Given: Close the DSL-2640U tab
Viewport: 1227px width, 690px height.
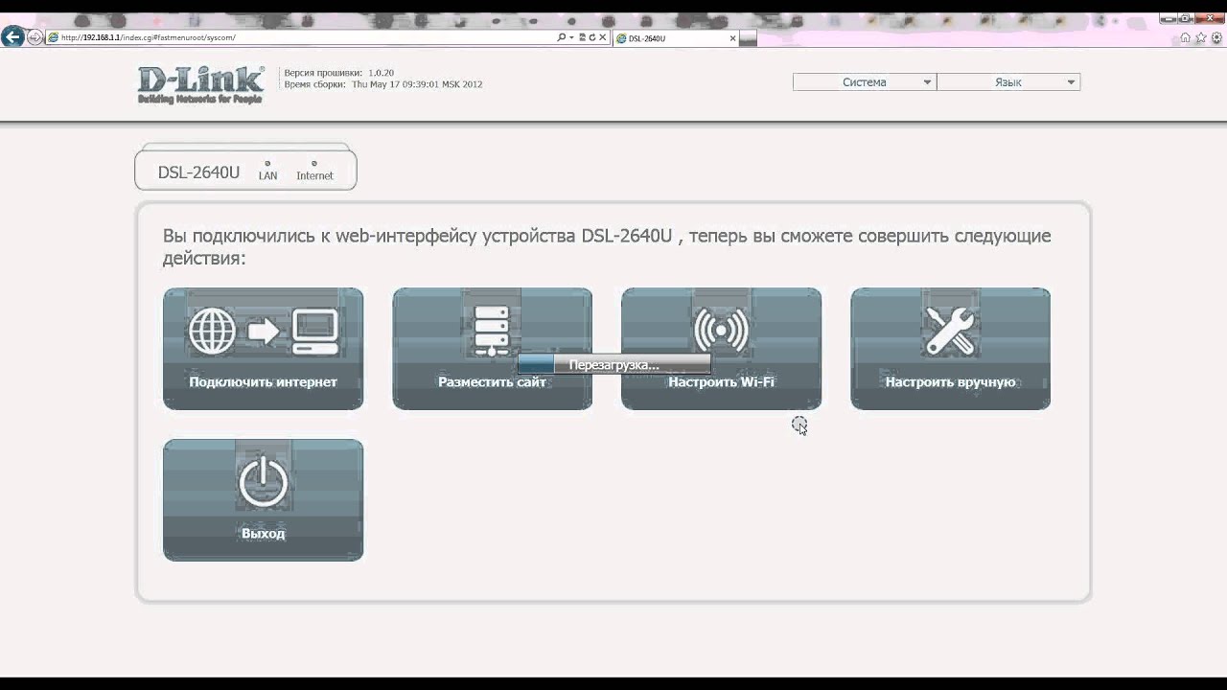Looking at the screenshot, I should point(732,38).
